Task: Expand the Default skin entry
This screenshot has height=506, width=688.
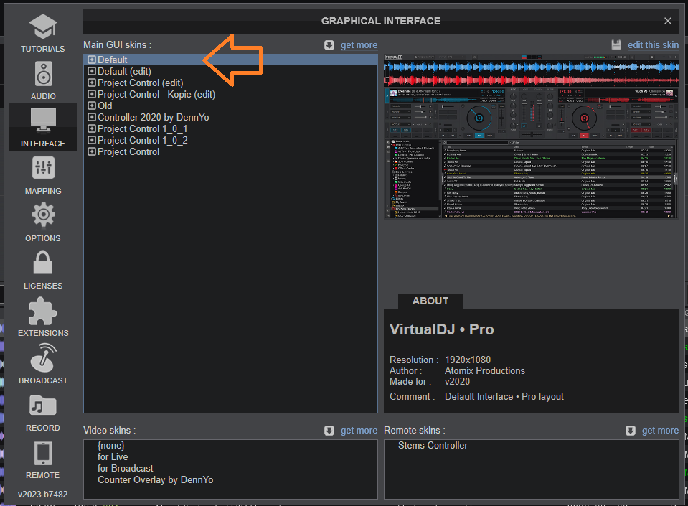Action: 92,60
